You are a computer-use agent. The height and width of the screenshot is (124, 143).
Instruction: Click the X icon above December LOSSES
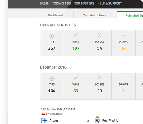click(99, 78)
